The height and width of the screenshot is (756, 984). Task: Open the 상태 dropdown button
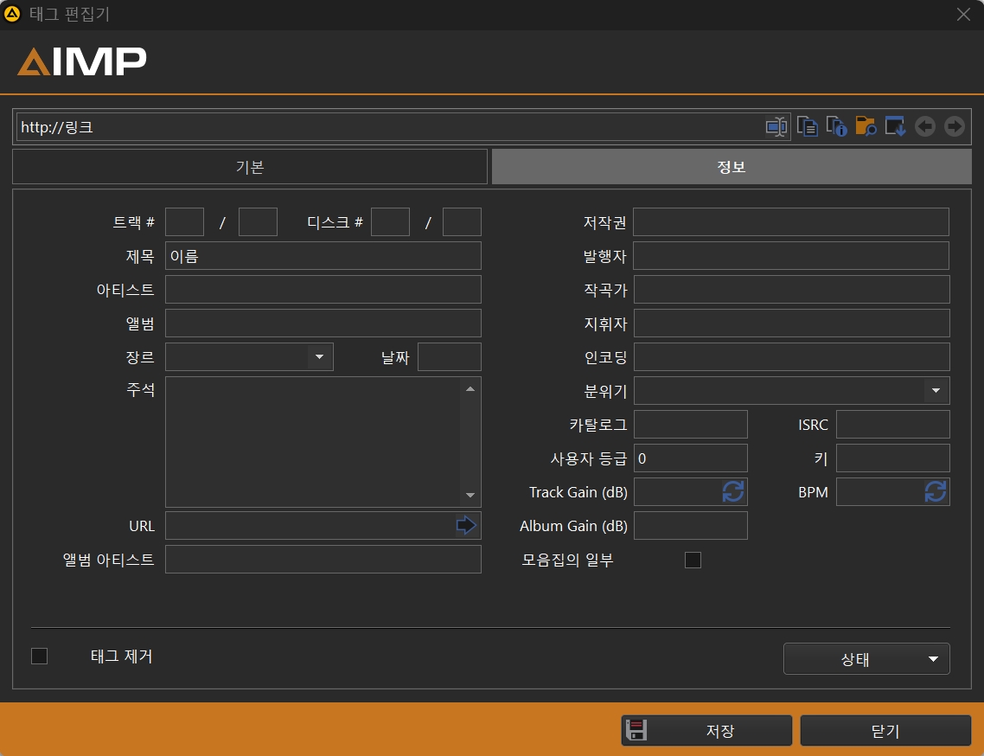click(866, 658)
